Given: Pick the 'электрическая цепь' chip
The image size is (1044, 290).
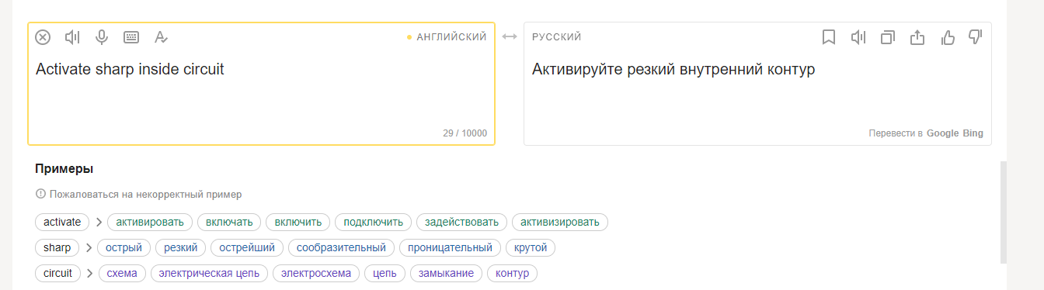Looking at the screenshot, I should (x=209, y=273).
